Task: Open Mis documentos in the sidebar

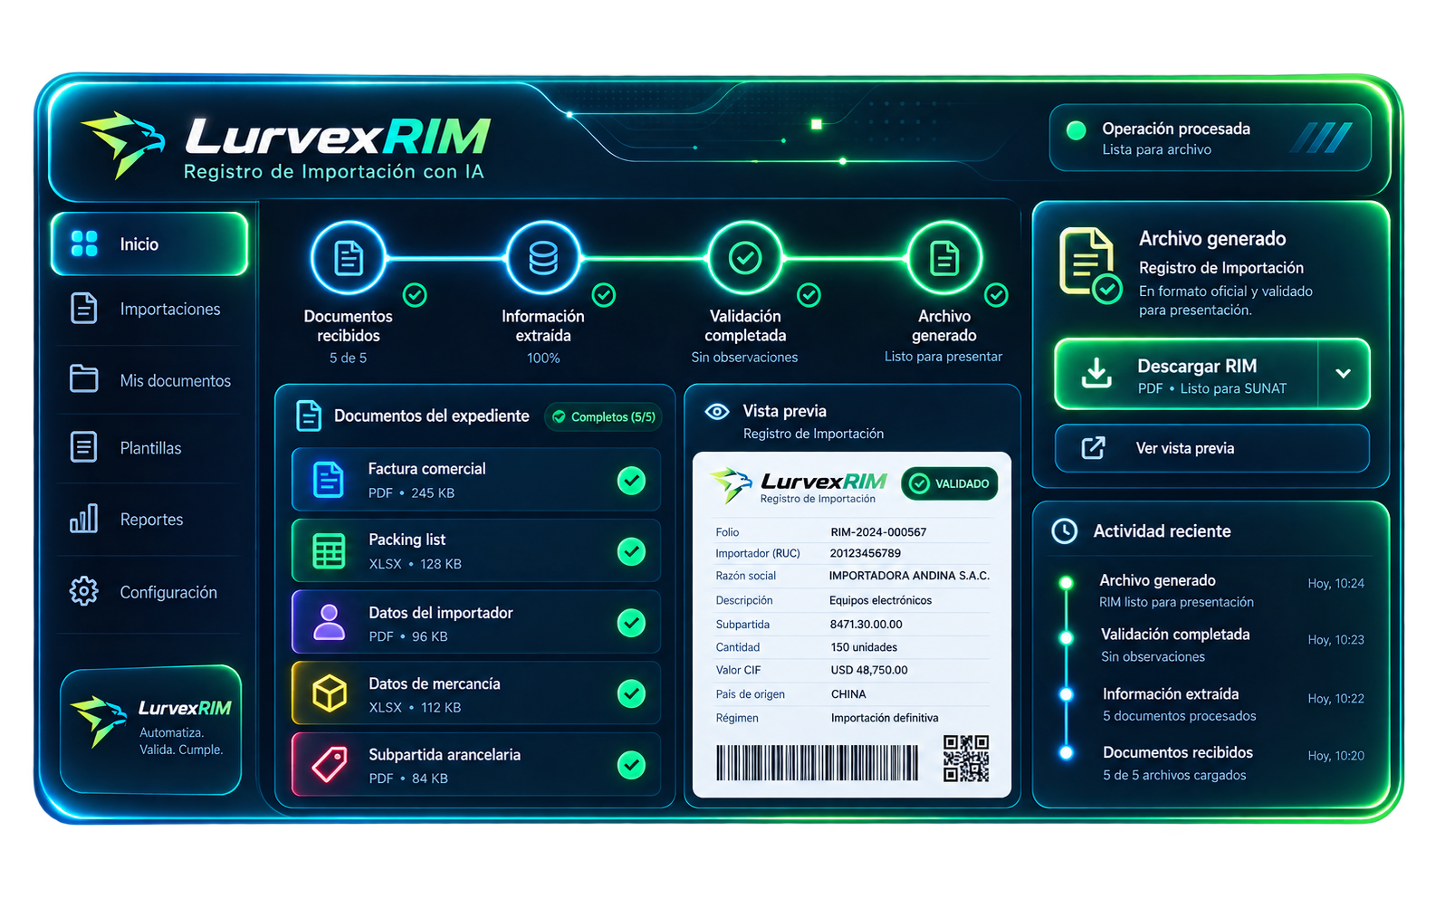Action: pyautogui.click(x=149, y=380)
